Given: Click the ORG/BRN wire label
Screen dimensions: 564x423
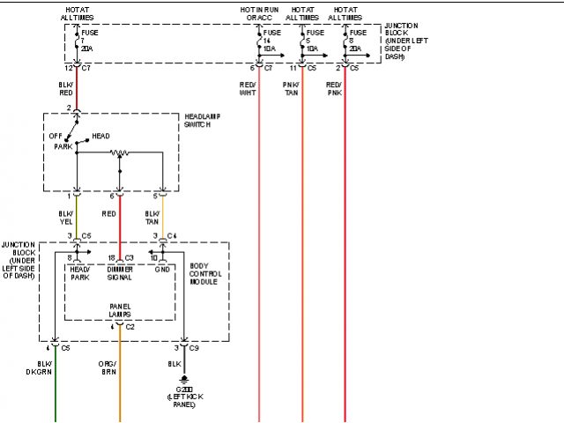Looking at the screenshot, I should [x=108, y=367].
